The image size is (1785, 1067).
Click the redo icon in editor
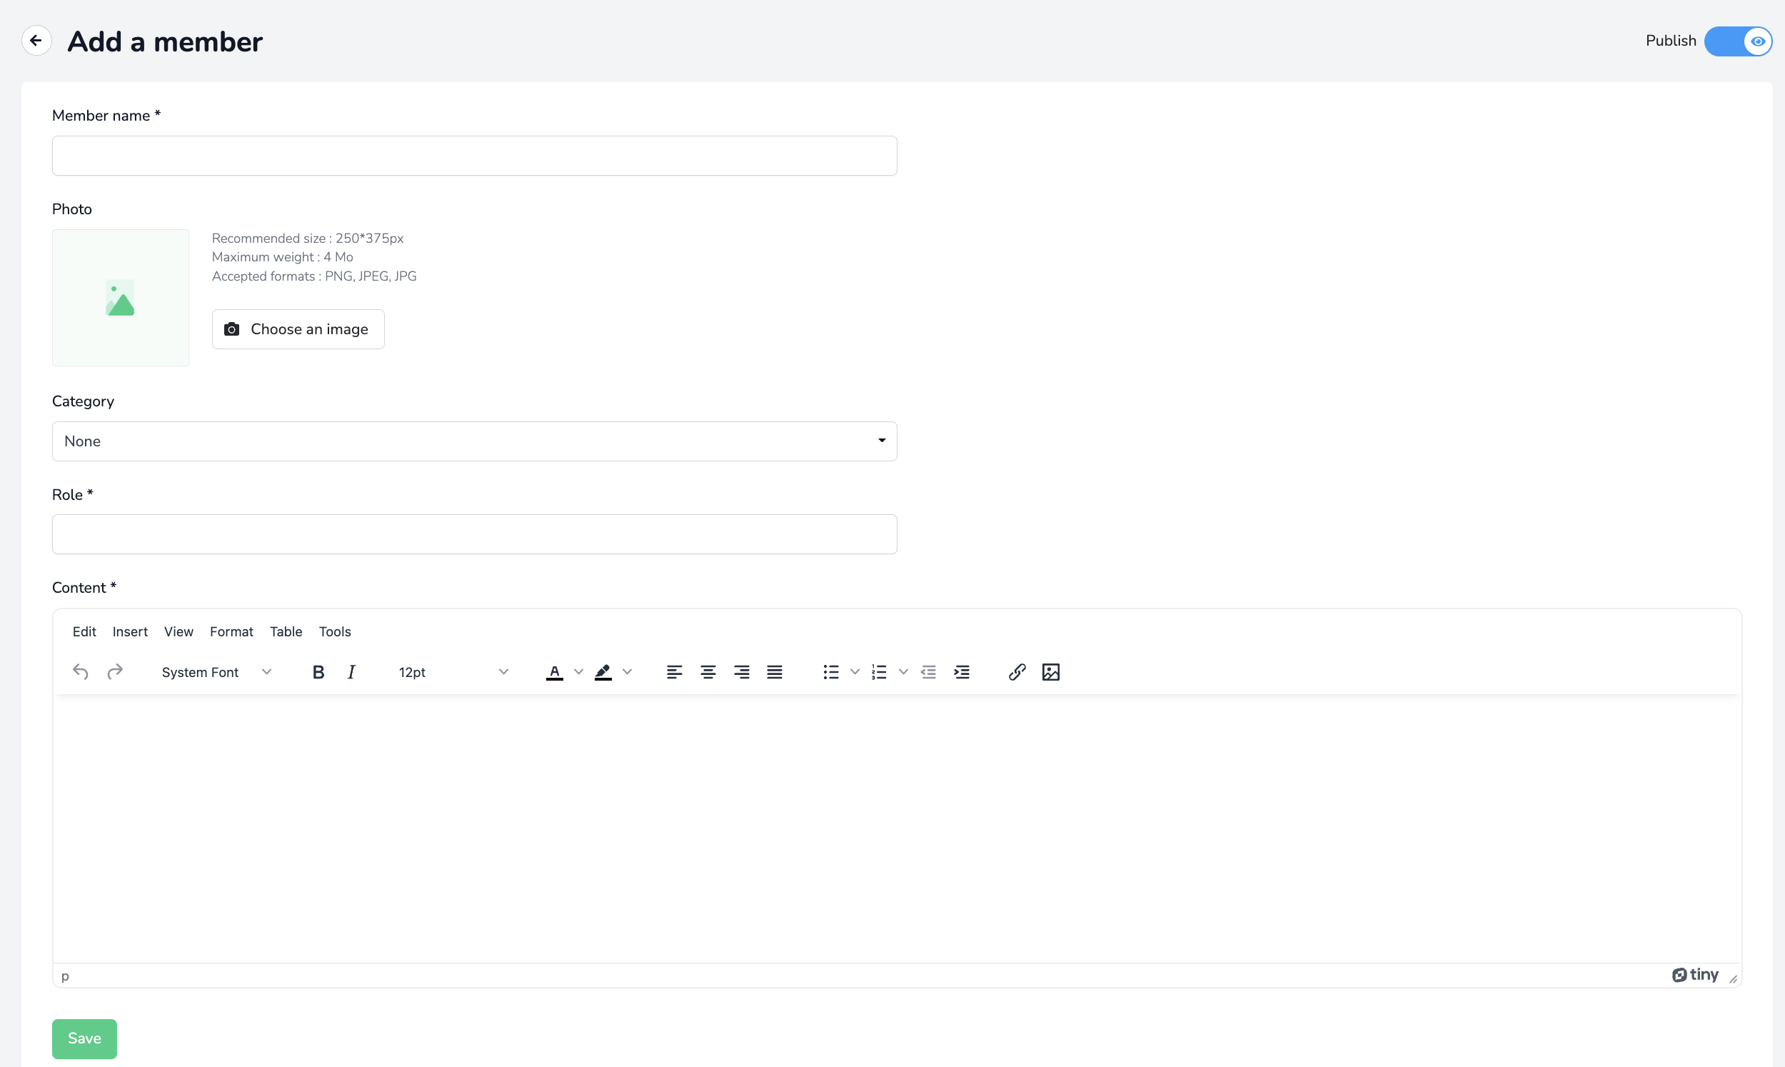coord(115,671)
